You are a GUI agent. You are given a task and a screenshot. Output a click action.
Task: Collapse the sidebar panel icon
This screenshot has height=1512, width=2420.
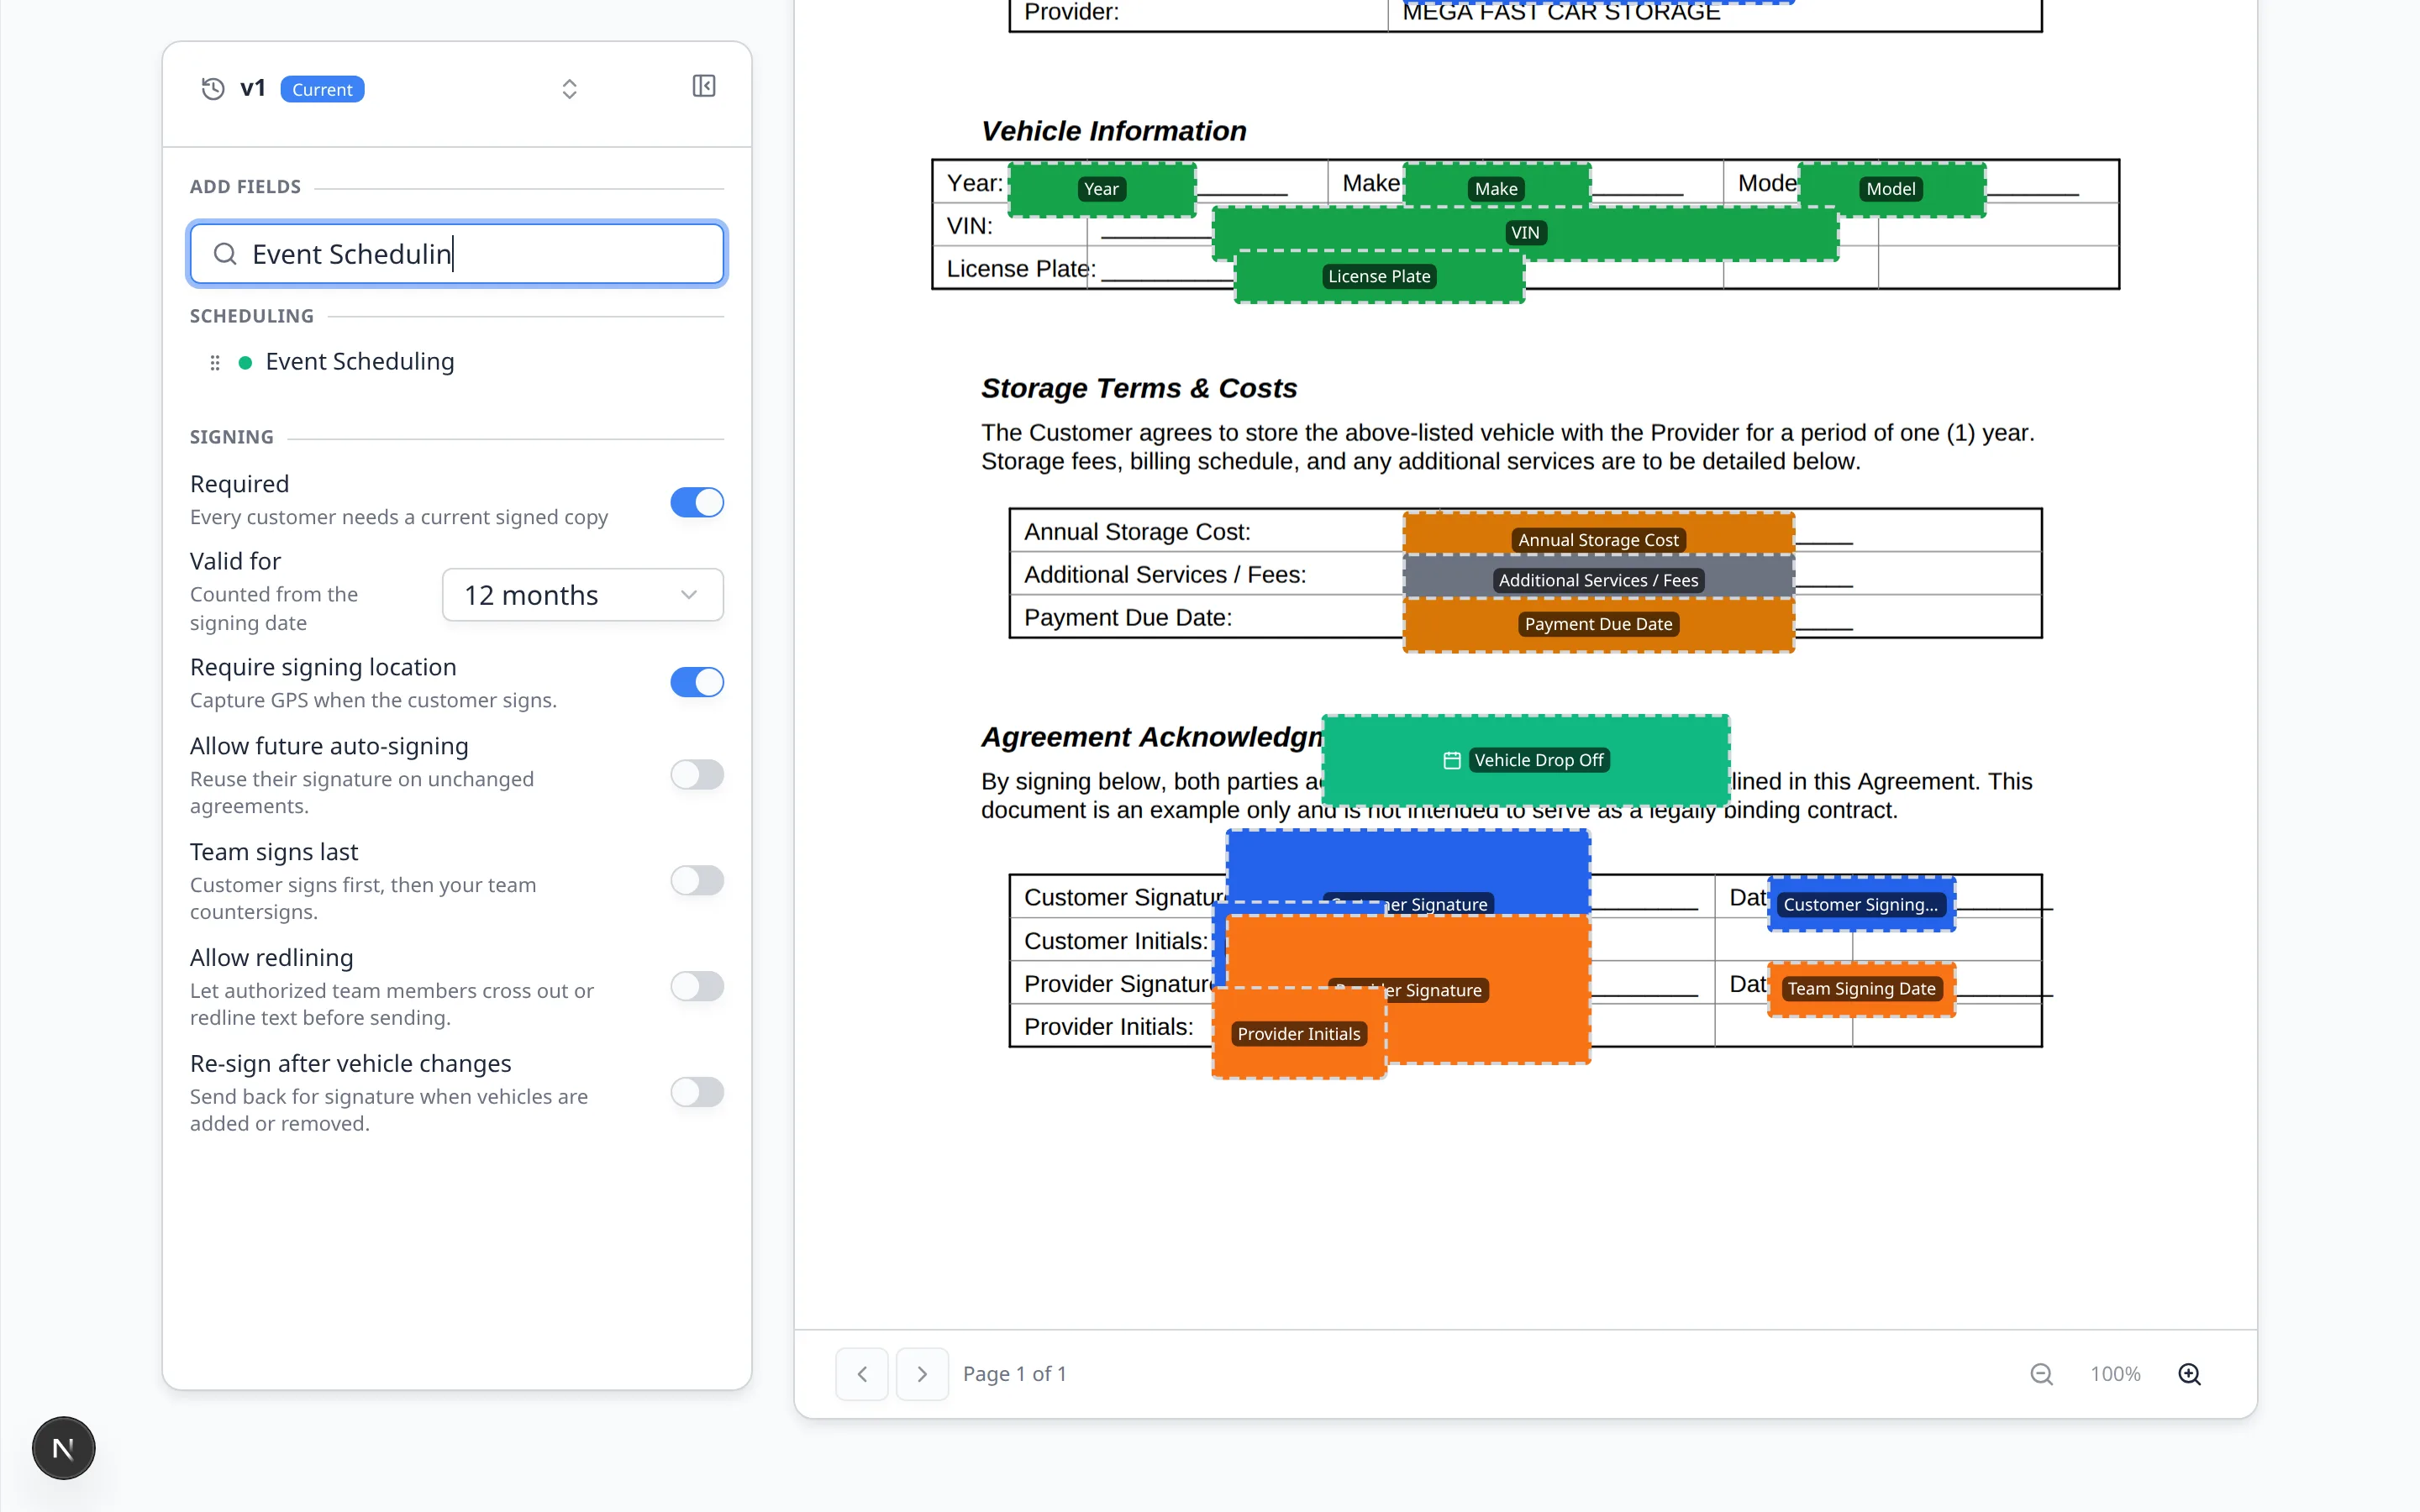pyautogui.click(x=704, y=86)
